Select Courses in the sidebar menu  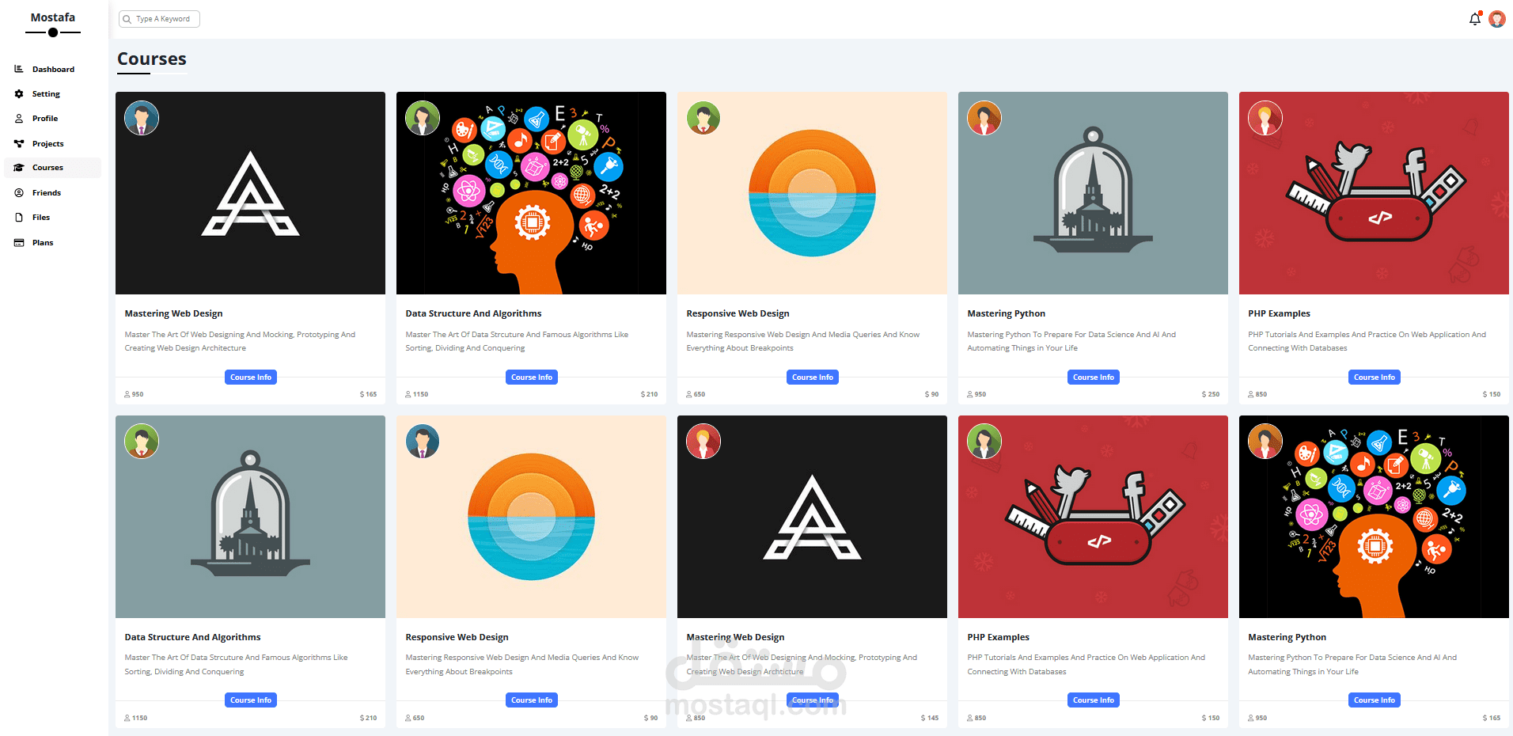[x=47, y=168]
